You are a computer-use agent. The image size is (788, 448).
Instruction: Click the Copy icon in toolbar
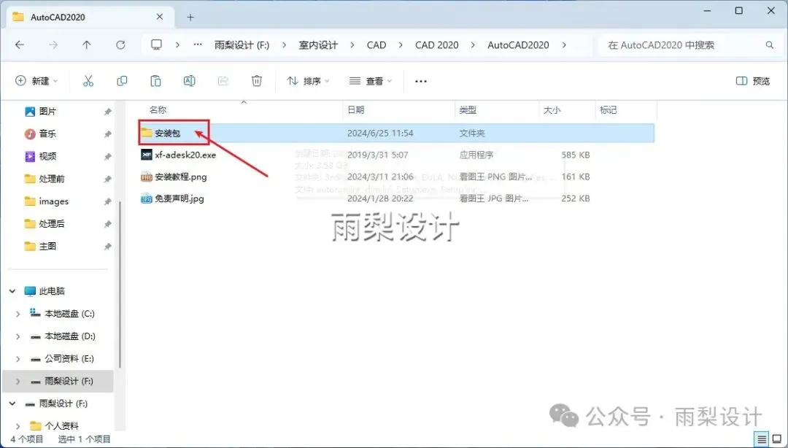coord(122,81)
